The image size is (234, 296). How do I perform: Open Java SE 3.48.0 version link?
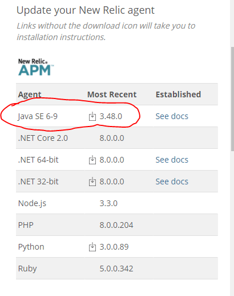[111, 116]
